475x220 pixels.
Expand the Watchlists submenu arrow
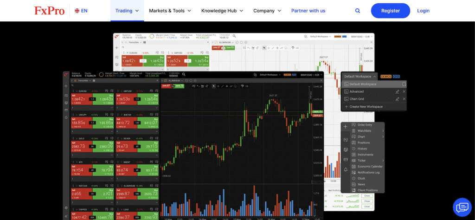383,130
